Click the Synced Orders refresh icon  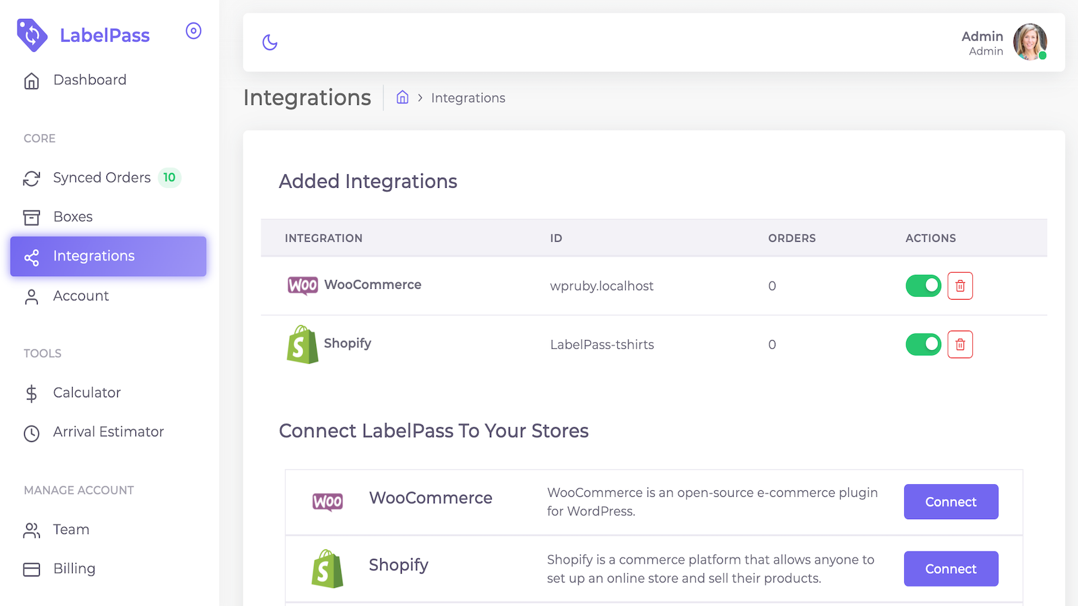click(x=32, y=178)
